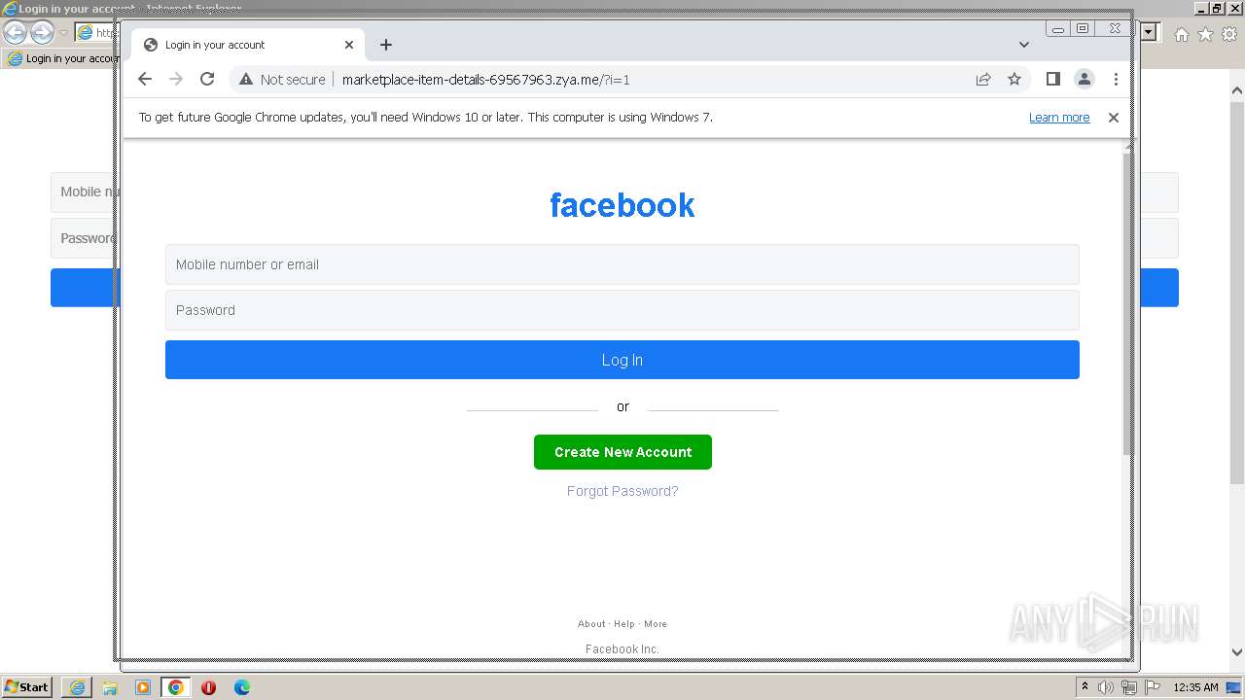Select the 'Login in your account' Chrome tab
Screen dimensions: 1245x700
tap(248, 45)
